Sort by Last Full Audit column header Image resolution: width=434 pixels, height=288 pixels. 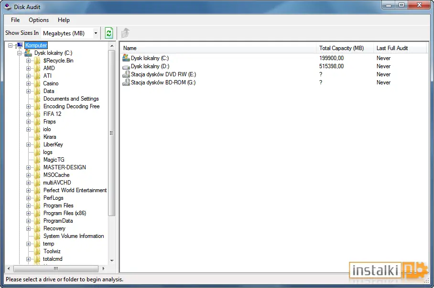[x=400, y=48]
